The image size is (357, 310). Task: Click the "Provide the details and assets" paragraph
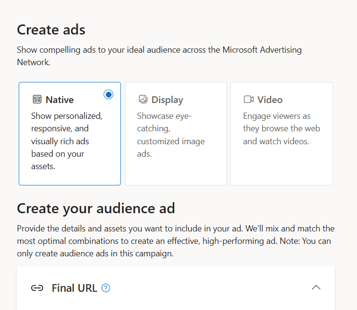pos(176,241)
